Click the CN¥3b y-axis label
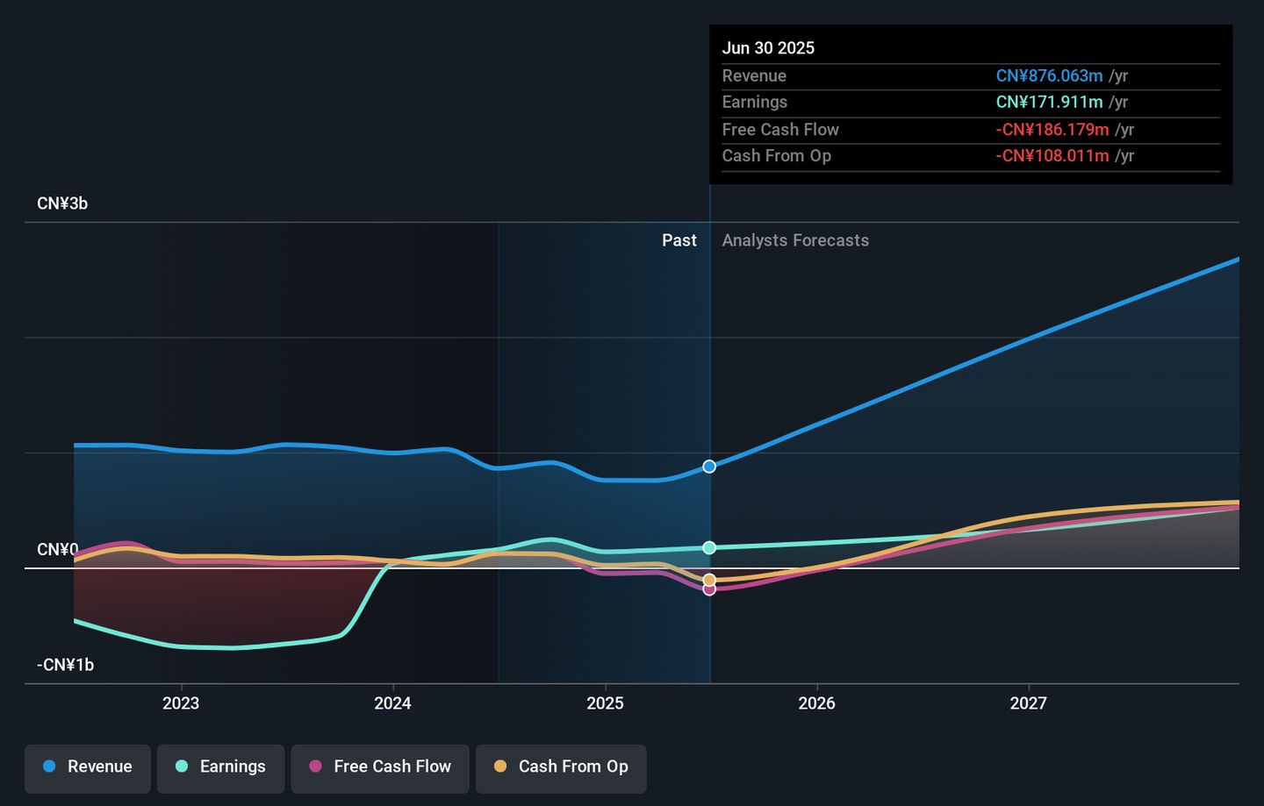The image size is (1264, 806). pyautogui.click(x=62, y=203)
